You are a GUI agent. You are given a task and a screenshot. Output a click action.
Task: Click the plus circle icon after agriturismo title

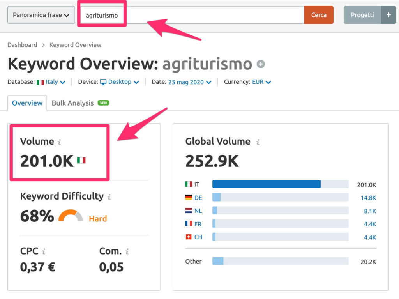[x=261, y=64]
